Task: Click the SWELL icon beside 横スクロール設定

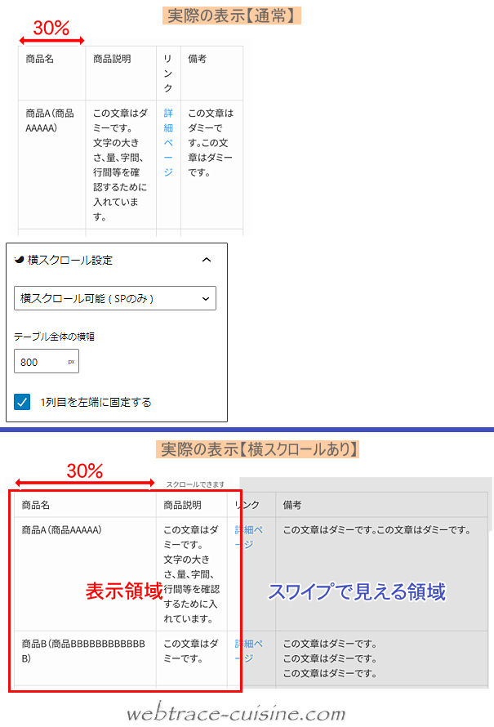Action: point(19,260)
